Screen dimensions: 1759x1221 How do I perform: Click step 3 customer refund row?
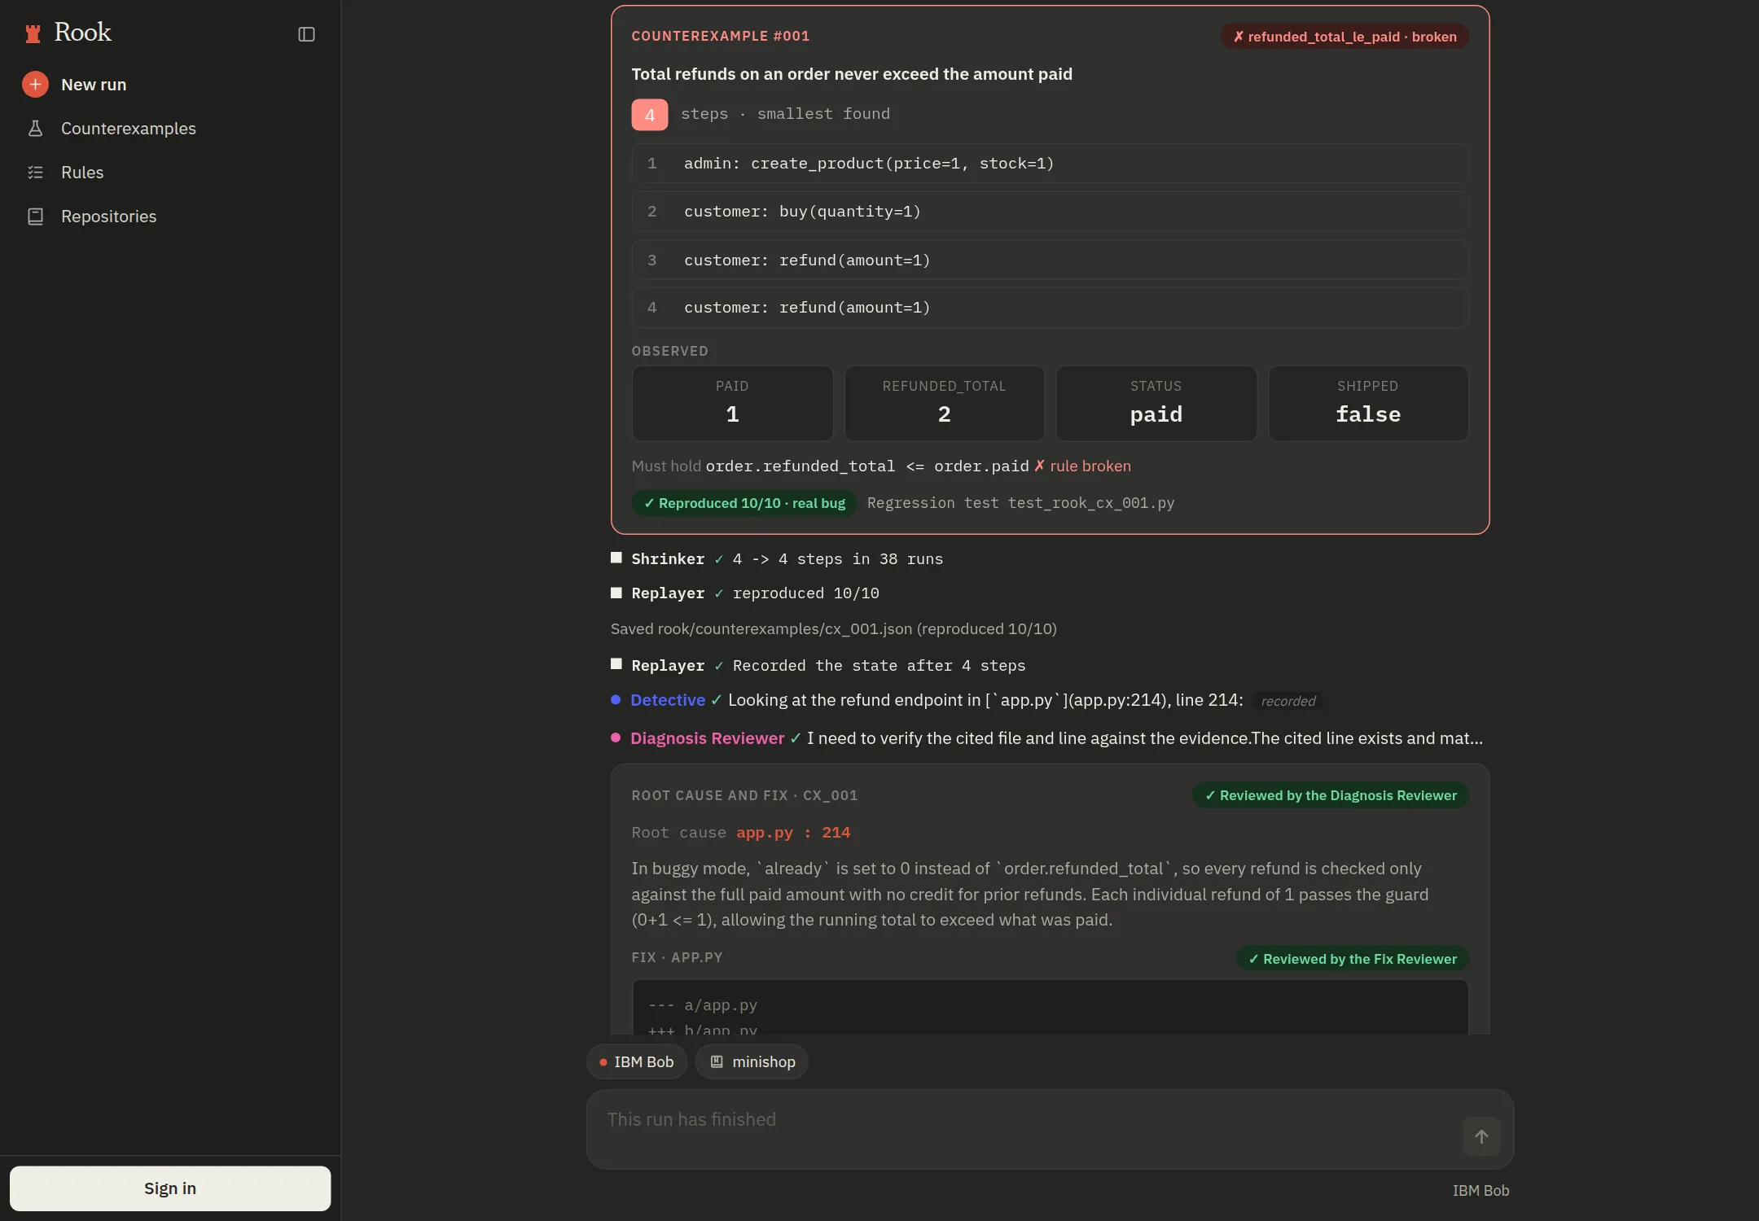point(1051,260)
